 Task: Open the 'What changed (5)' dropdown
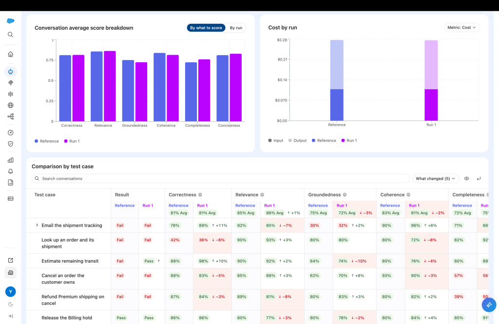436,178
